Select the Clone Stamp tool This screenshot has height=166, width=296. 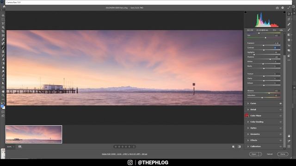(x=3, y=51)
